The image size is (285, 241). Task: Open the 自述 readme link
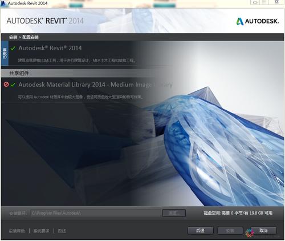62,231
